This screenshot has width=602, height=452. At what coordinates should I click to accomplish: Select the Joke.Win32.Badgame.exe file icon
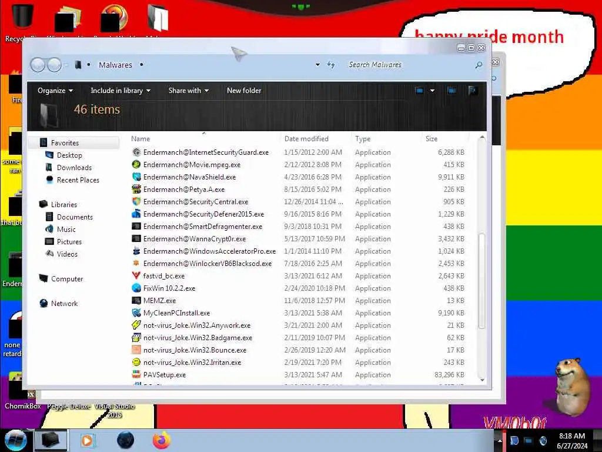[x=136, y=337]
